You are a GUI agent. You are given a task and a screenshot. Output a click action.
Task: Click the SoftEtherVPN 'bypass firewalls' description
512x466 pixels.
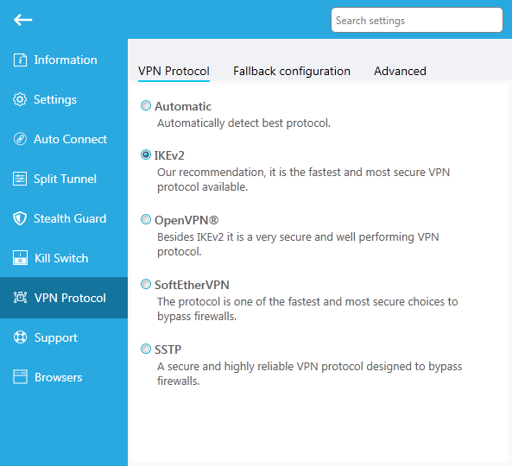pos(307,309)
